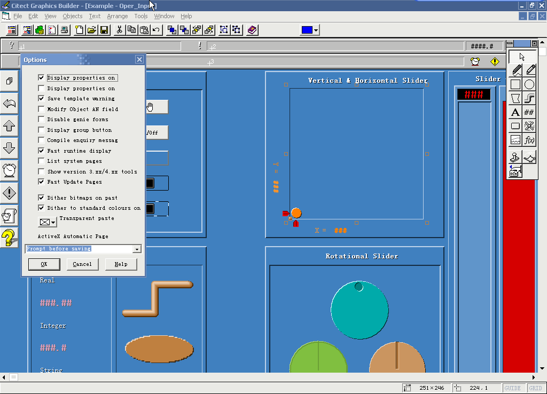Choose the Button object tool
The height and width of the screenshot is (394, 547).
(515, 126)
